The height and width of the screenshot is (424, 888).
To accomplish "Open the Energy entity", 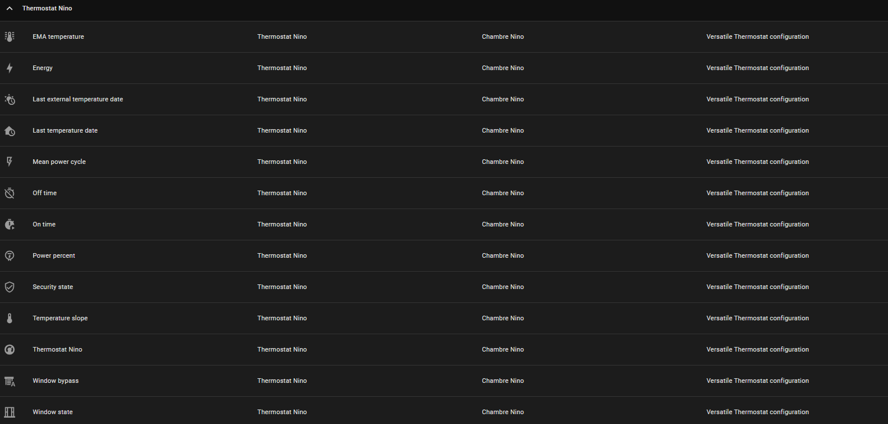I will pos(43,68).
